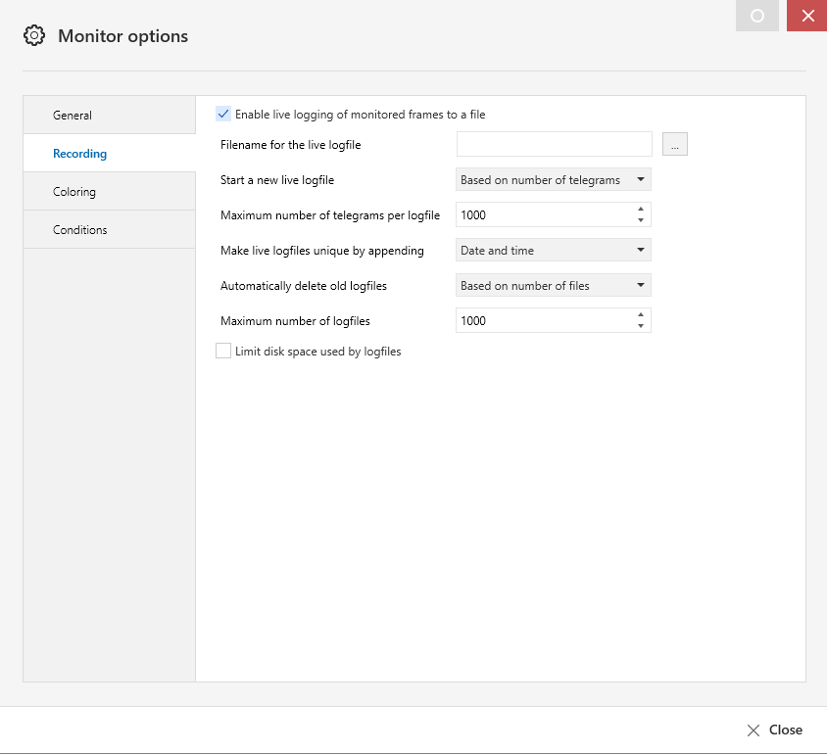Select the Recording tab
827x754 pixels.
click(x=109, y=154)
